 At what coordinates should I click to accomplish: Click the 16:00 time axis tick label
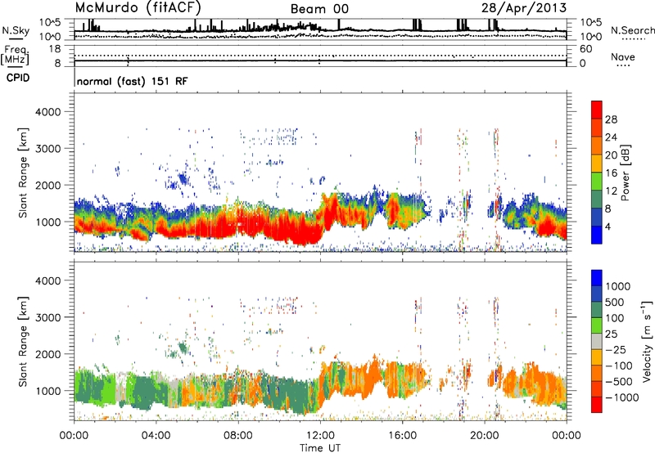click(402, 436)
